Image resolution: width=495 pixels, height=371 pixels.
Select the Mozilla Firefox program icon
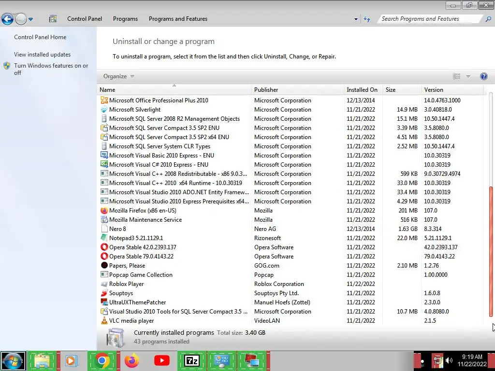(x=104, y=211)
